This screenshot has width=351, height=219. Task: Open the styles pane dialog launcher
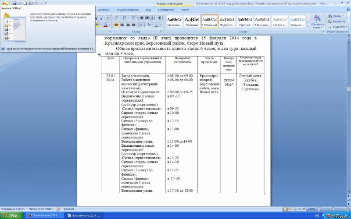[x=323, y=32]
